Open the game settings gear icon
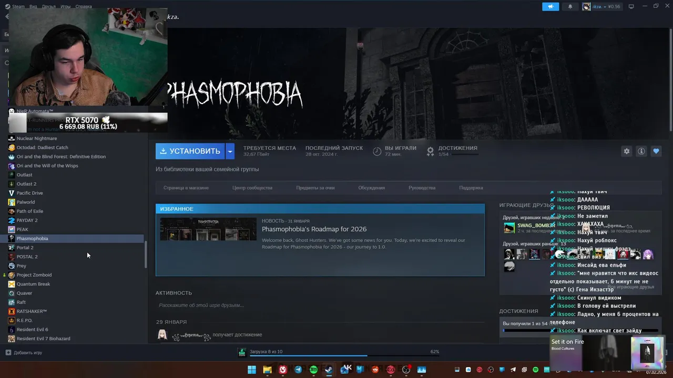The image size is (673, 378). pyautogui.click(x=626, y=151)
